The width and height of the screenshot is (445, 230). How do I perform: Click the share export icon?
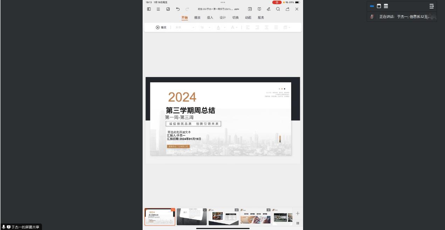287,9
